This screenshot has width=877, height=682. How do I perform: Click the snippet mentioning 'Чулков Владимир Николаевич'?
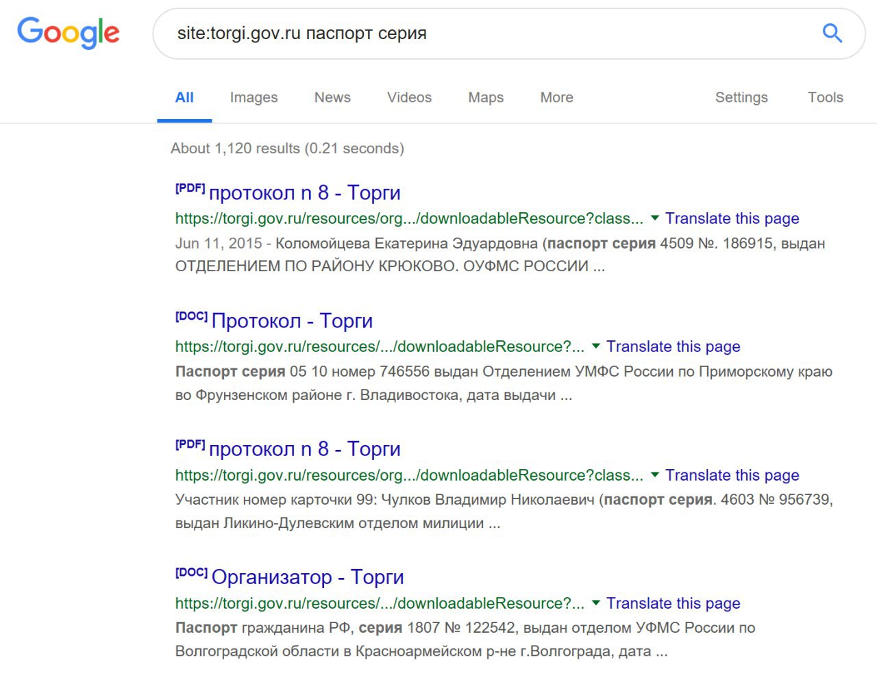[504, 511]
